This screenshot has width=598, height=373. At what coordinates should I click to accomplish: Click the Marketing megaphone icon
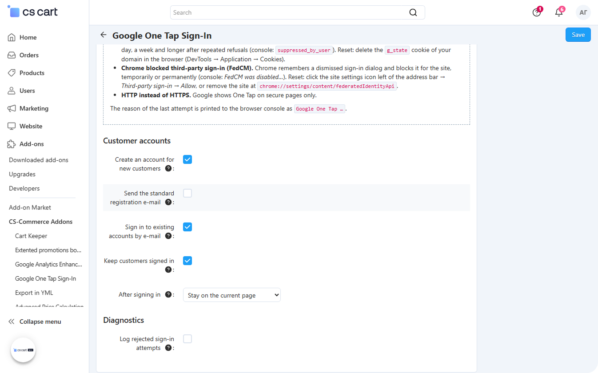12,108
